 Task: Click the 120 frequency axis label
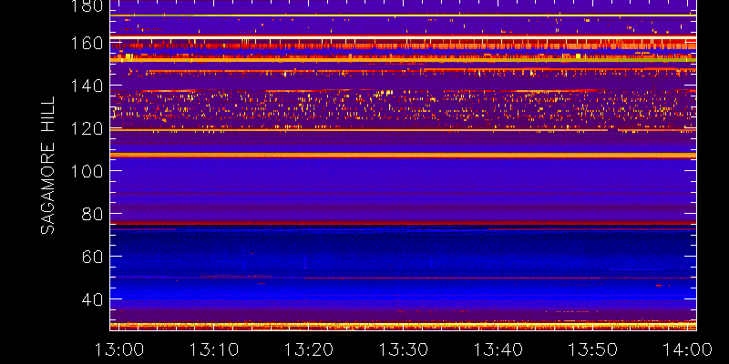pyautogui.click(x=87, y=128)
